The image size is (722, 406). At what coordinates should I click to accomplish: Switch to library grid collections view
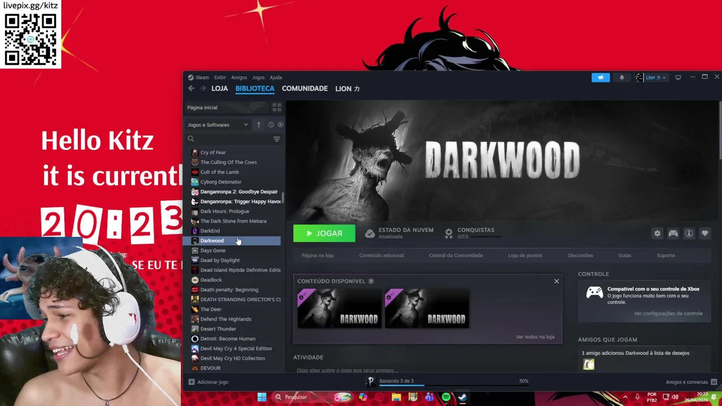click(x=276, y=107)
